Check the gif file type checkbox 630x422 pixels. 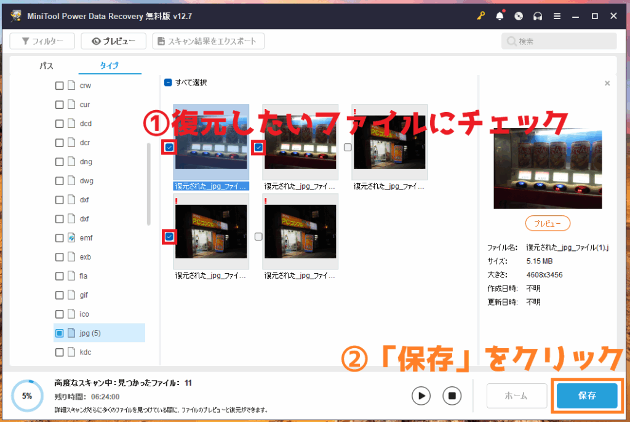60,295
